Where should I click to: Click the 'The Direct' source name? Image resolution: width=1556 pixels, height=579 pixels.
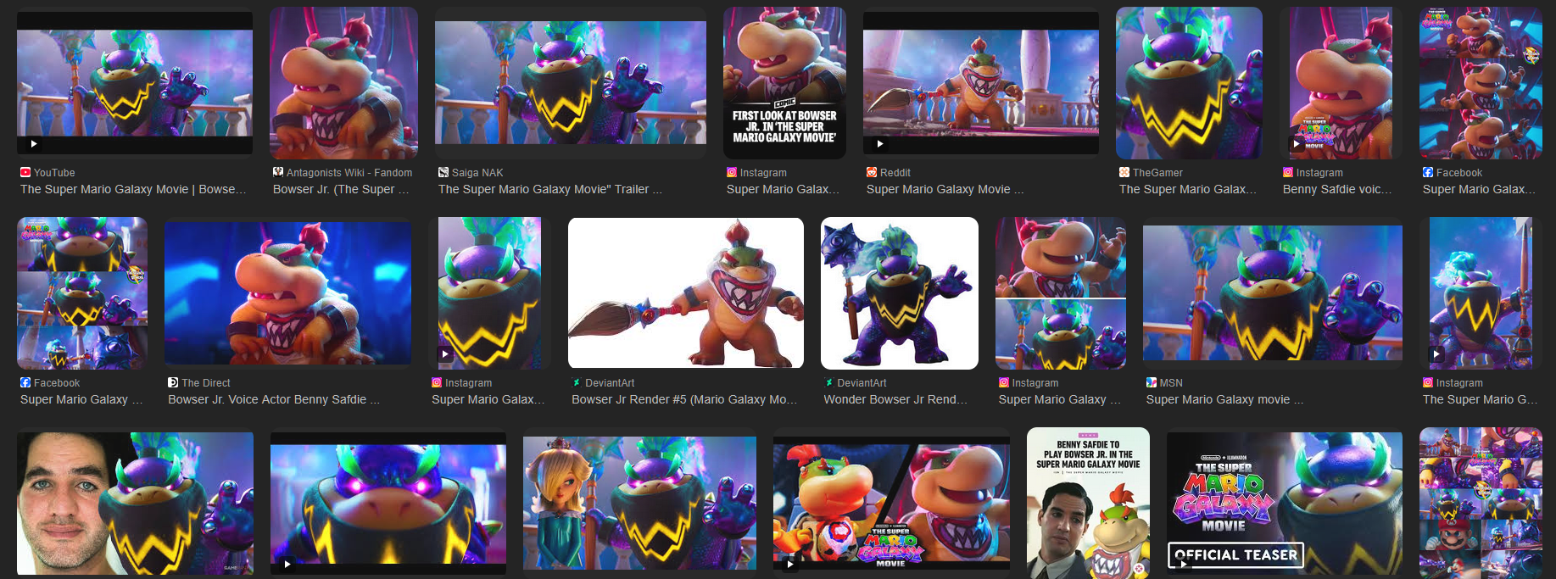click(x=206, y=382)
